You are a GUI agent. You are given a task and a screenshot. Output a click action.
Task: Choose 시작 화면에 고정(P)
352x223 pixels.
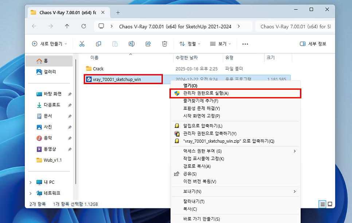[x=235, y=116]
